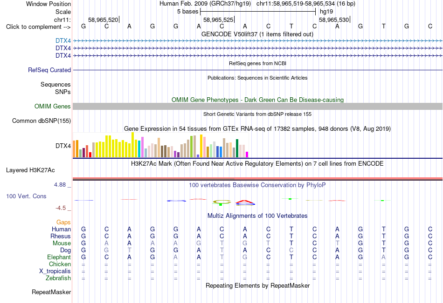
Task: Select the Scale track label
Action: pos(63,12)
